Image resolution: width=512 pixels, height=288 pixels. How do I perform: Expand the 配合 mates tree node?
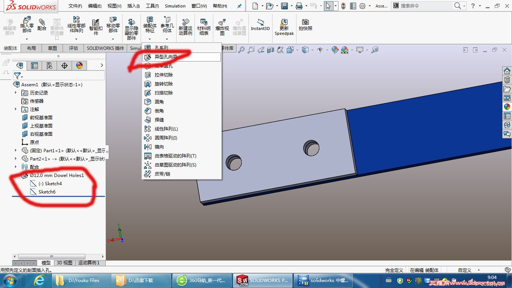[x=16, y=167]
